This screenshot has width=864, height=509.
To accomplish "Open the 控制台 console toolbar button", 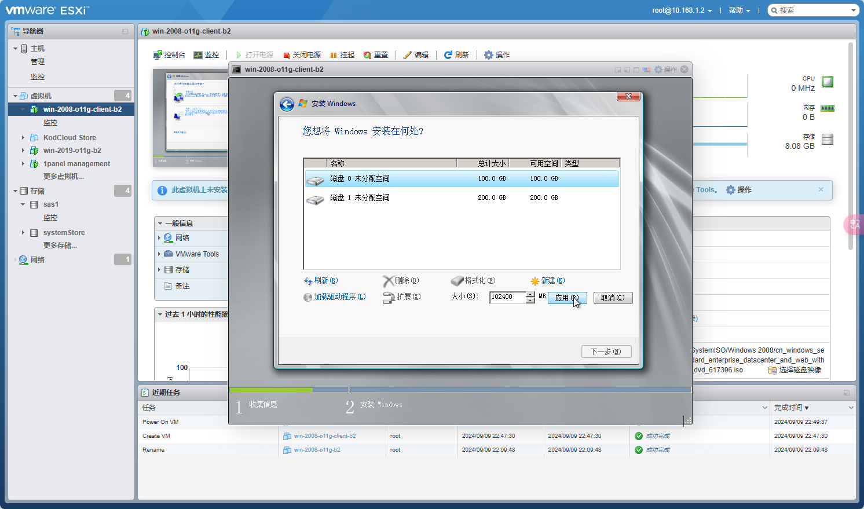I will point(169,55).
